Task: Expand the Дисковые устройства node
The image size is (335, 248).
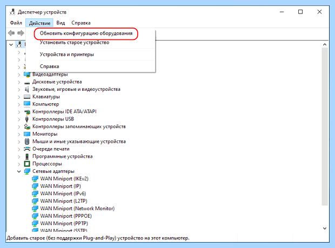Action: (19, 82)
